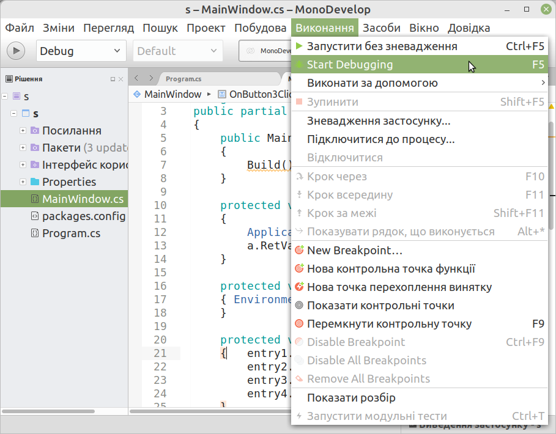This screenshot has width=556, height=434.
Task: Click the solution s icon
Action: 17,96
